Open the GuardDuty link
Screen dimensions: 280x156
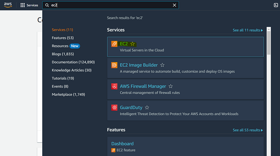point(131,107)
